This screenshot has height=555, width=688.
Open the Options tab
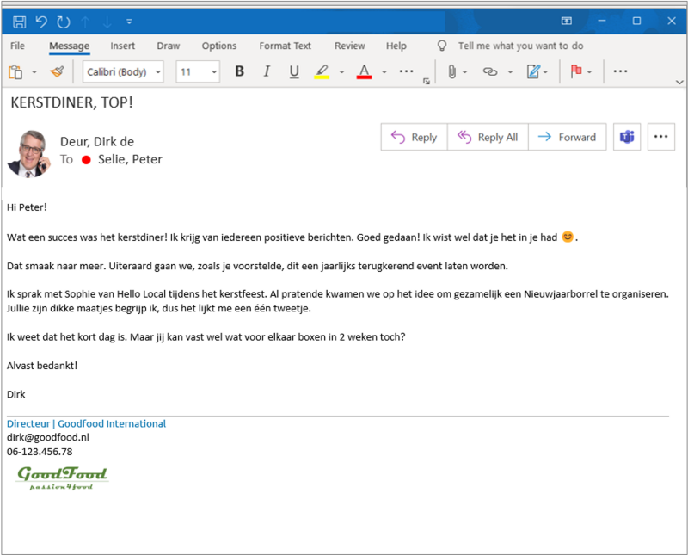[x=219, y=46]
